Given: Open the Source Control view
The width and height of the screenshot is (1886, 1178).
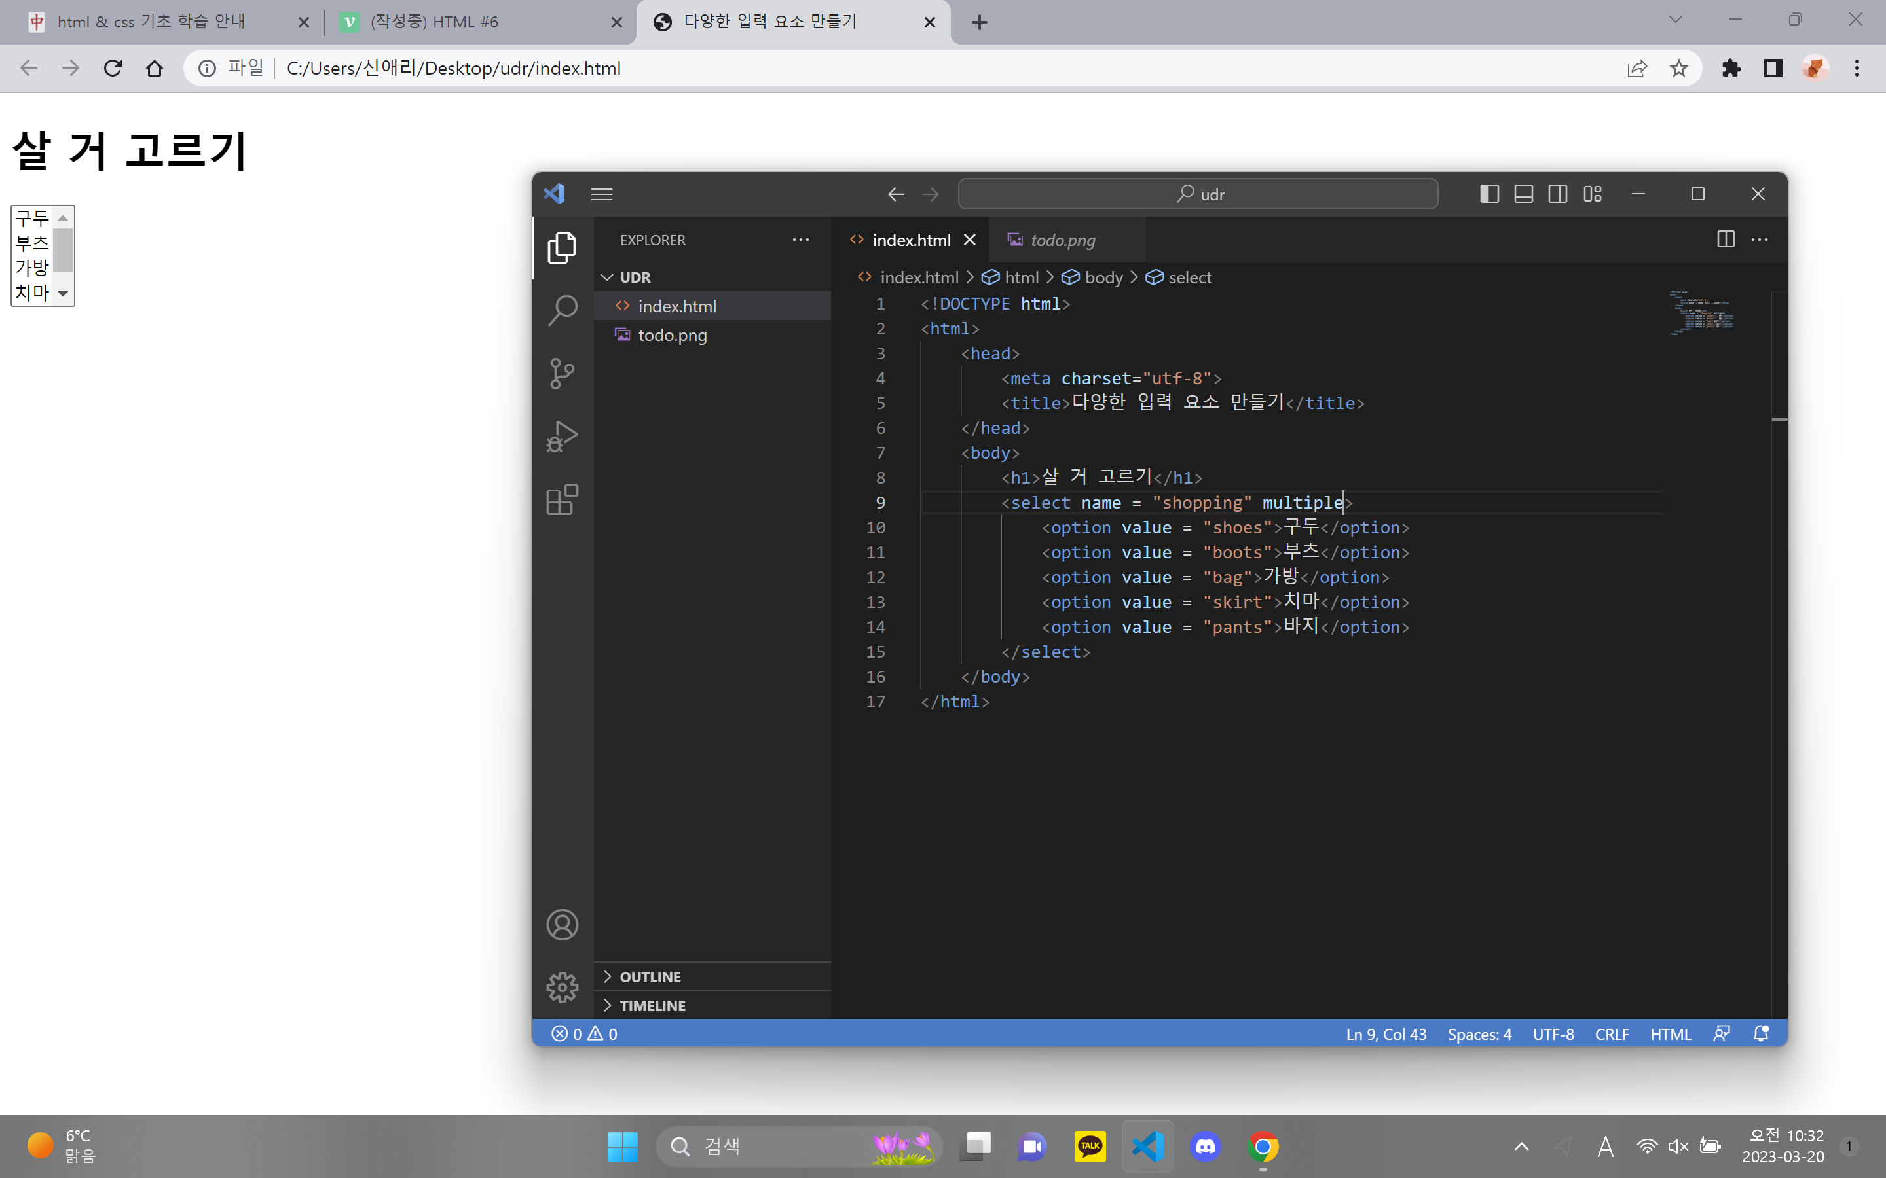Looking at the screenshot, I should pyautogui.click(x=562, y=373).
